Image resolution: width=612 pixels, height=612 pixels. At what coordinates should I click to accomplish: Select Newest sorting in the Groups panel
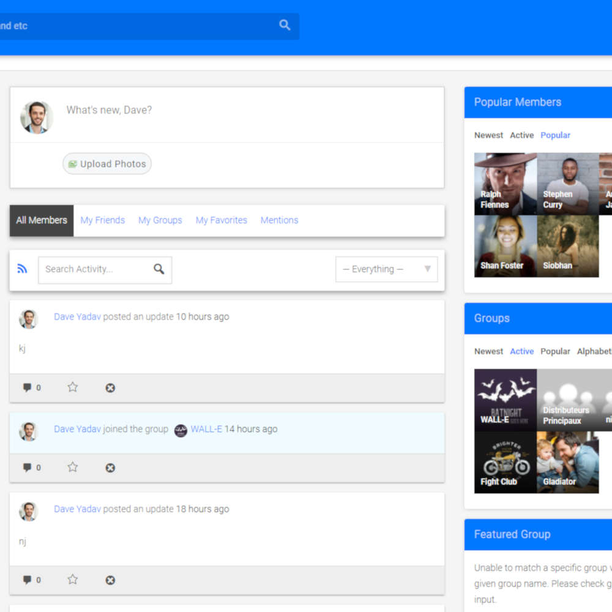tap(488, 351)
